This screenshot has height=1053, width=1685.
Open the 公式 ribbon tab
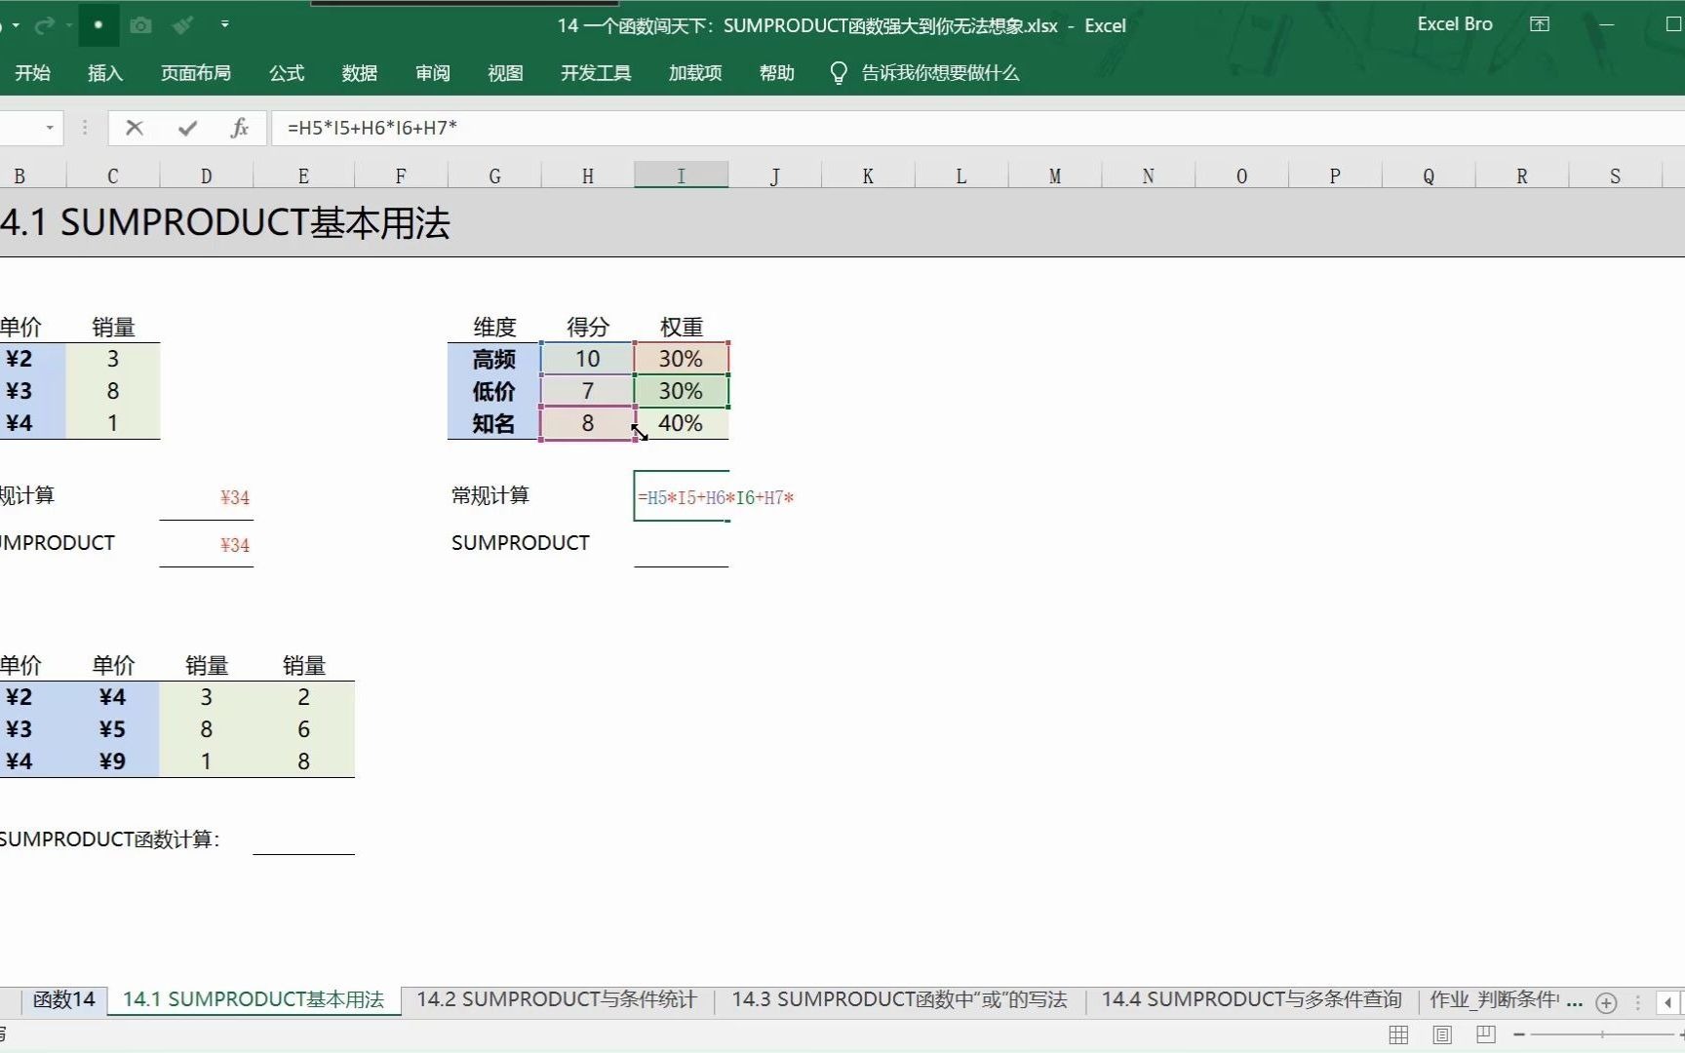(287, 73)
